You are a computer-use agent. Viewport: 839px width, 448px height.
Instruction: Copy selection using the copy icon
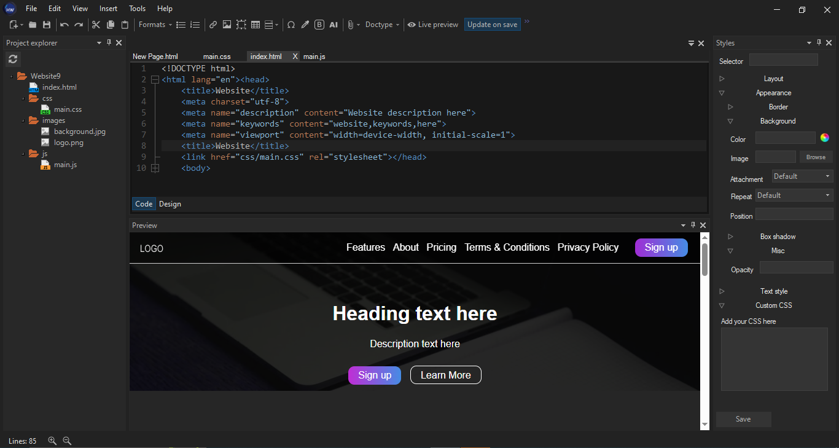111,25
